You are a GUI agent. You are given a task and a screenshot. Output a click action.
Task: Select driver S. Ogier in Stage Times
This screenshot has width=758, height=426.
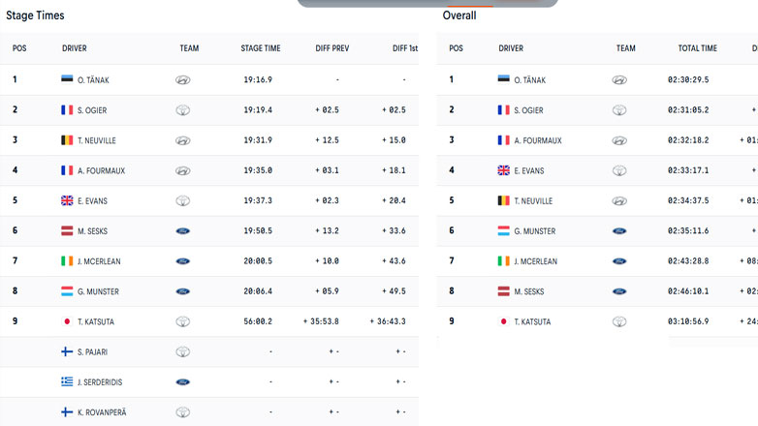[93, 110]
